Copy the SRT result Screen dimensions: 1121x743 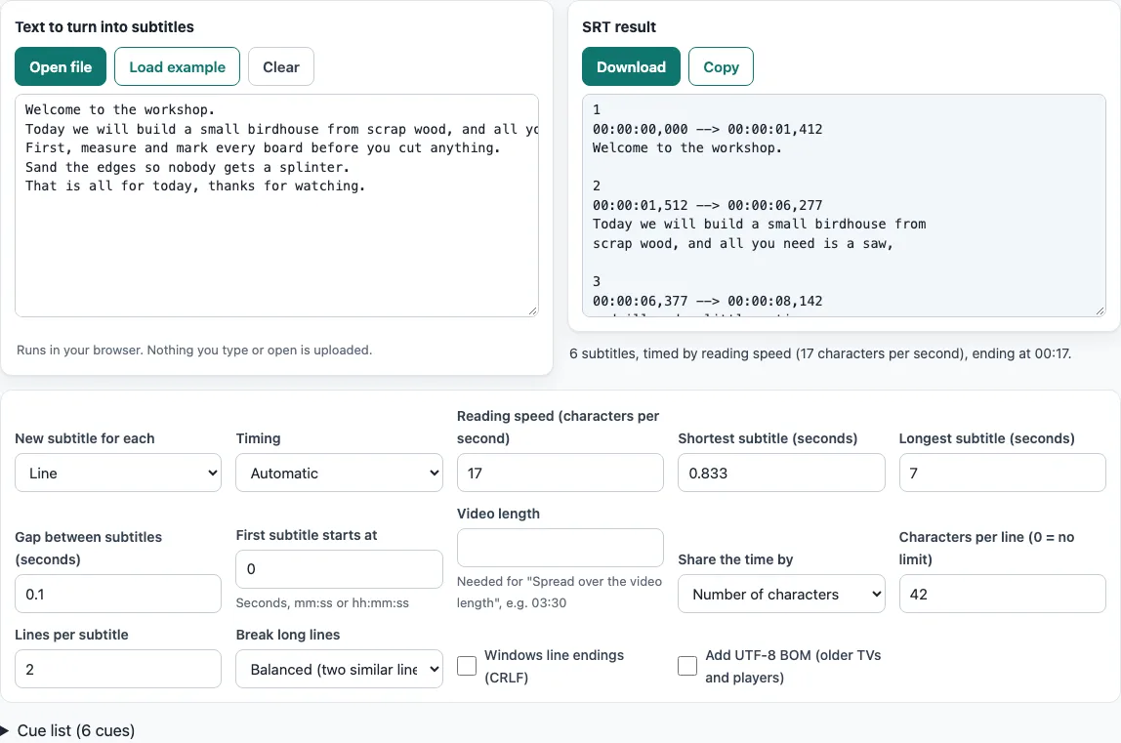tap(721, 66)
